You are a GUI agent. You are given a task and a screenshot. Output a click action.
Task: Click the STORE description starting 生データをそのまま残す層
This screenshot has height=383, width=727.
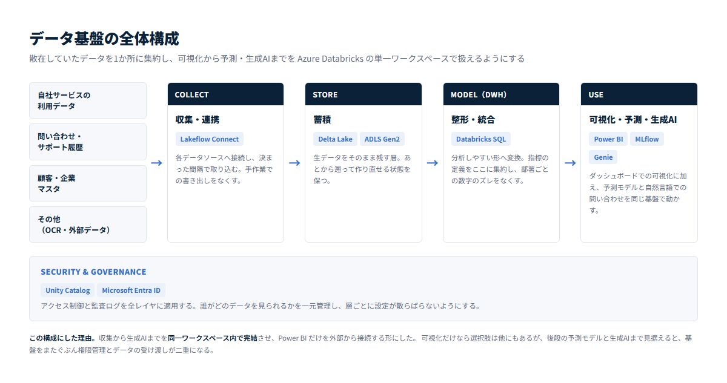(x=363, y=169)
